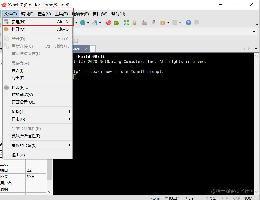Expand the 日志(G) submenu
The width and height of the screenshot is (260, 200).
click(x=38, y=119)
